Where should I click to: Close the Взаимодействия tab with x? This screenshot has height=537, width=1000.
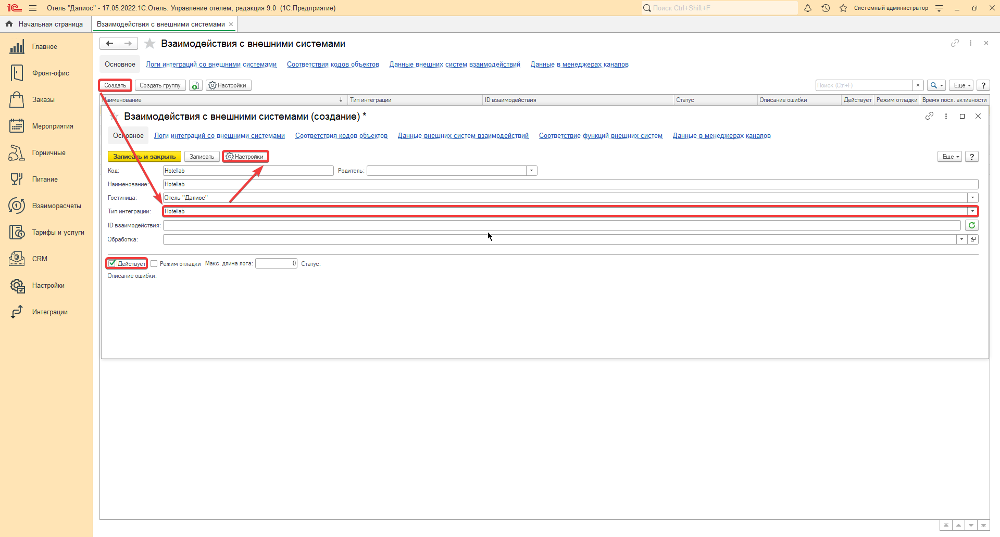pos(231,24)
